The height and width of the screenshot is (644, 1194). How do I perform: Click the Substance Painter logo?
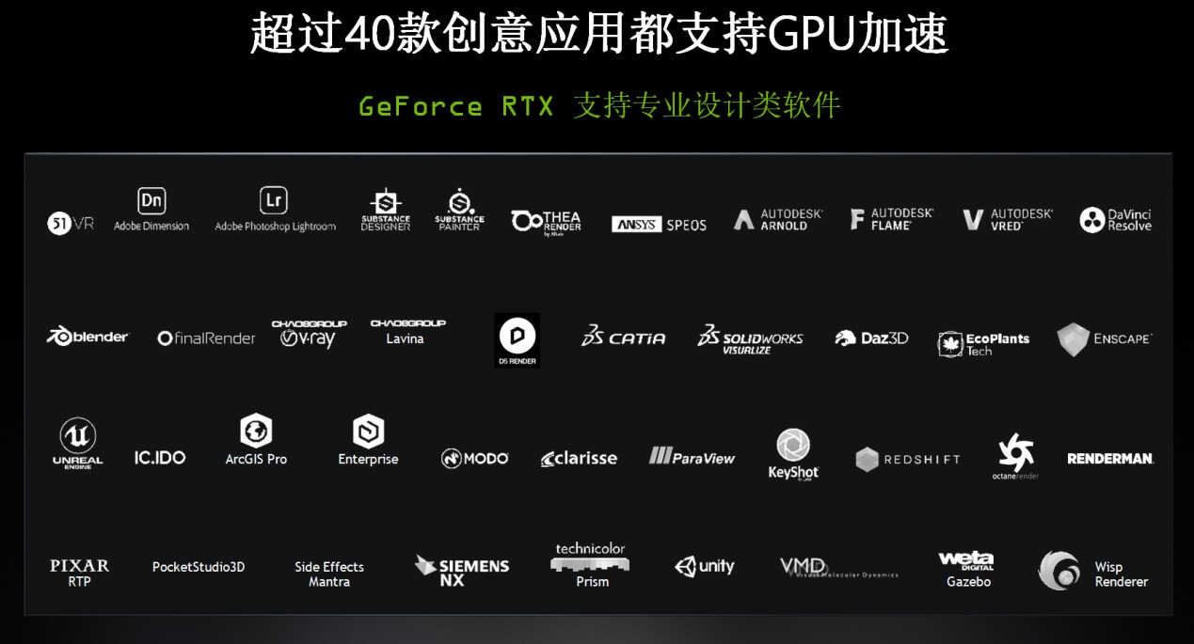(x=459, y=211)
